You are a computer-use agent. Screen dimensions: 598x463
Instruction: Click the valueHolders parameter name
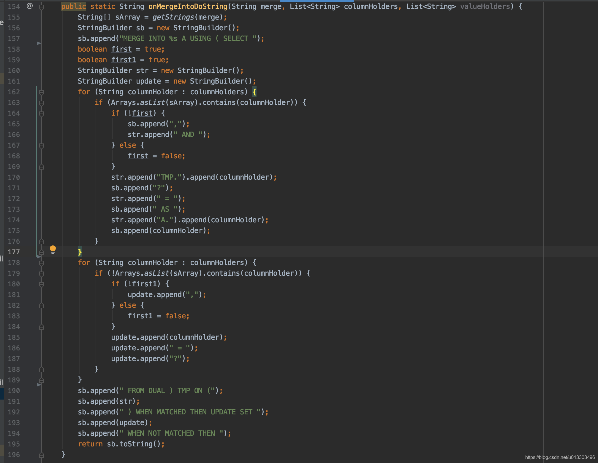[485, 7]
